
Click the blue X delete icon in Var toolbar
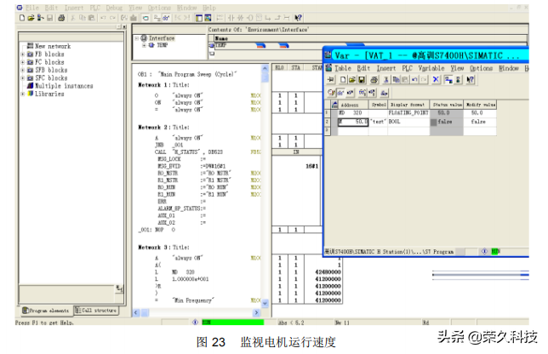[436, 79]
